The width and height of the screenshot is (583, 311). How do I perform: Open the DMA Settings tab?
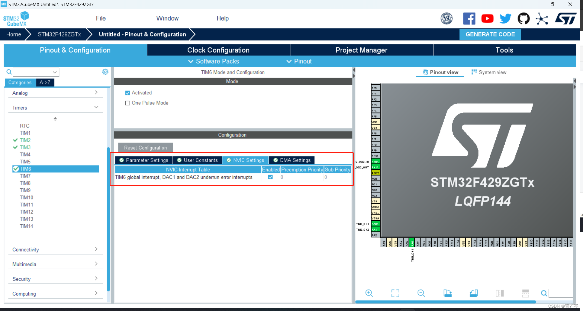click(x=292, y=160)
